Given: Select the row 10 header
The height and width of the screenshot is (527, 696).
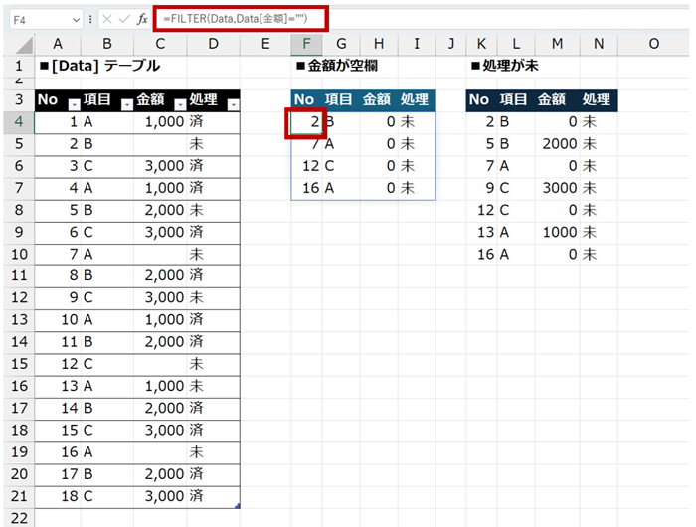Looking at the screenshot, I should tap(18, 254).
